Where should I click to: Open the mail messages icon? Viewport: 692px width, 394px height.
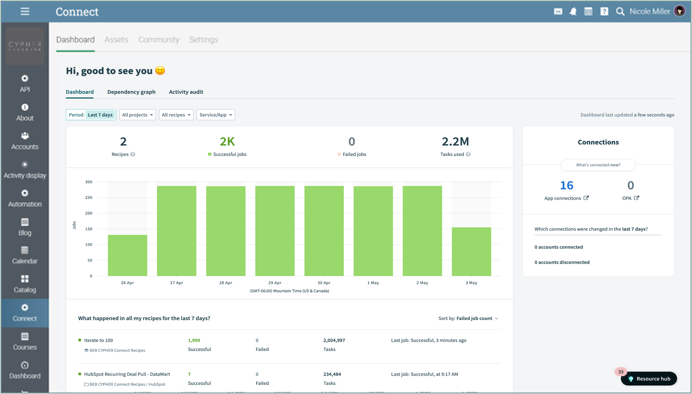point(558,12)
